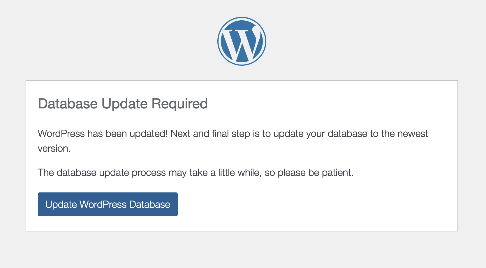Click "Update" word on the blue button
Screen dimensions: 486x268
pyautogui.click(x=61, y=204)
